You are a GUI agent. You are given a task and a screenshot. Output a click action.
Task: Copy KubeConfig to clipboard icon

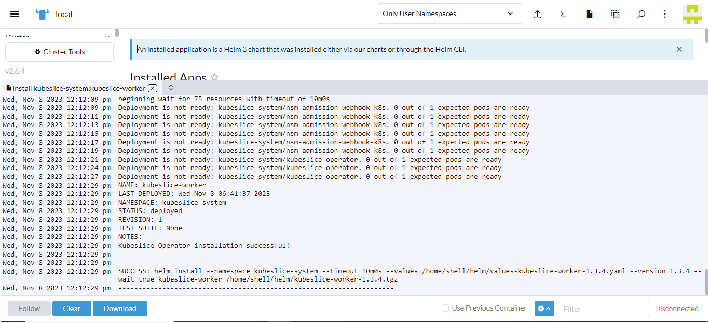pos(615,14)
